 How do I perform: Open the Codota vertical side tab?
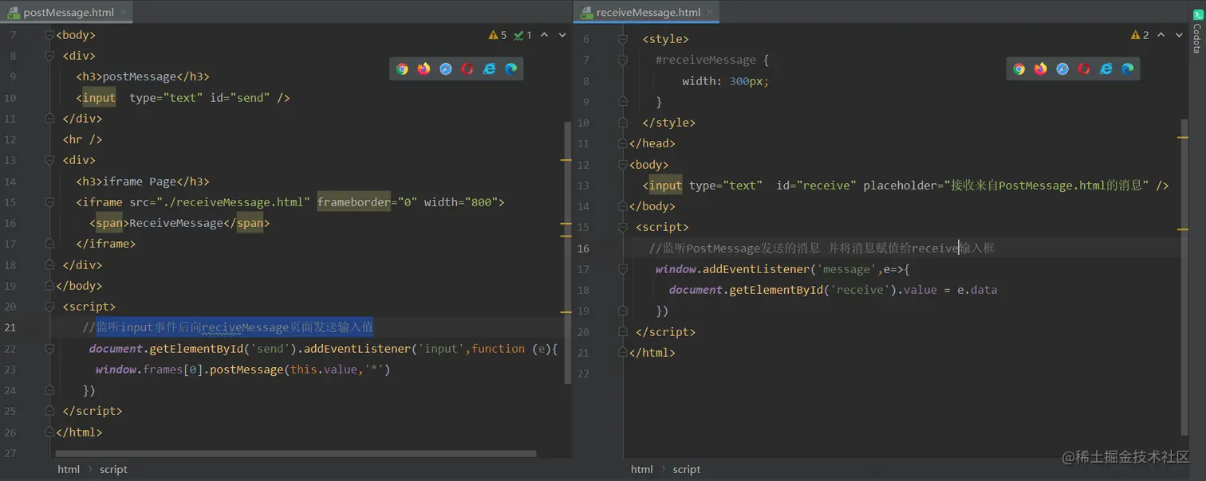click(1196, 33)
